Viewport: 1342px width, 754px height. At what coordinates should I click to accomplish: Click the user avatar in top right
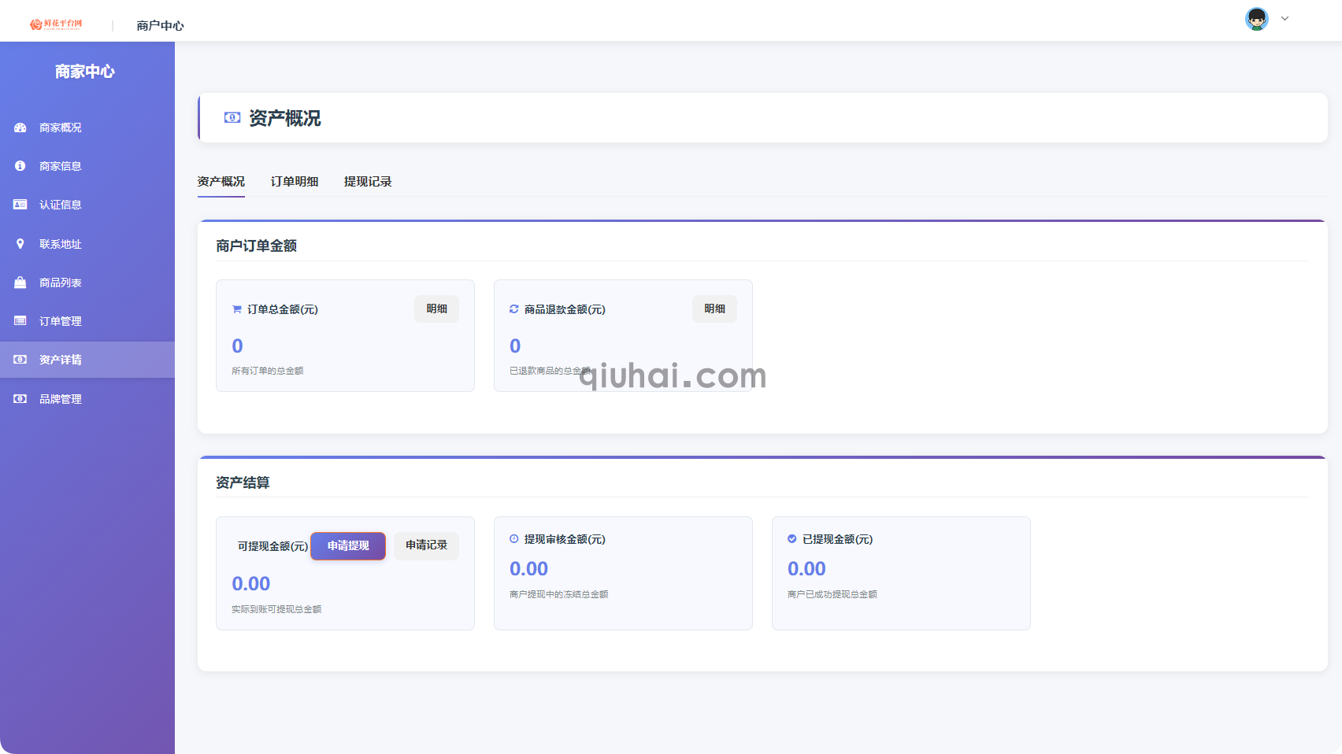point(1256,19)
